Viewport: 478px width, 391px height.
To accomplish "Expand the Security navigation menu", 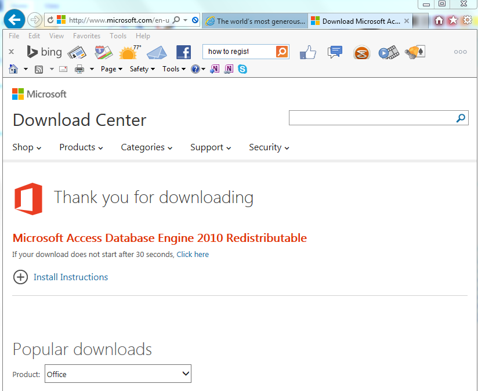I will [269, 147].
